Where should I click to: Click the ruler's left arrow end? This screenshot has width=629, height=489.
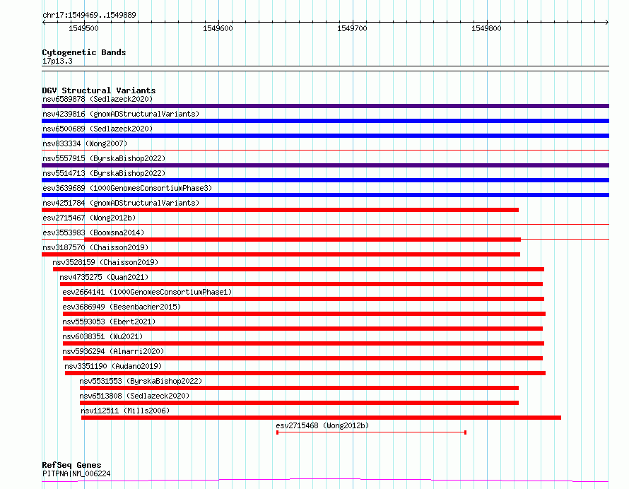pyautogui.click(x=44, y=23)
